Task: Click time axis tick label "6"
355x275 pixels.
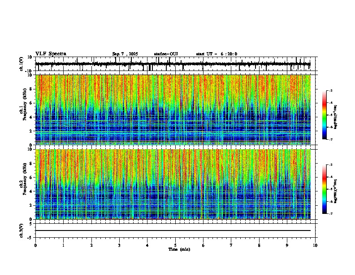Action: pos(203,245)
